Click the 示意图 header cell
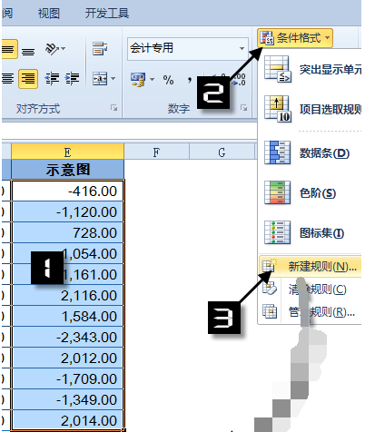 pyautogui.click(x=67, y=170)
